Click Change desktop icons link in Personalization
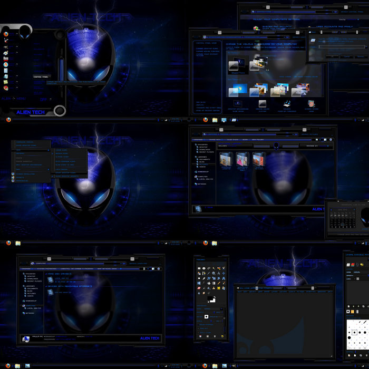This screenshot has width=369, height=369. coord(207,48)
